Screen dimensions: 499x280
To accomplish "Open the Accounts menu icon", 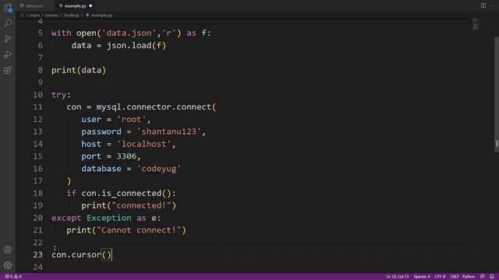I will [8, 250].
